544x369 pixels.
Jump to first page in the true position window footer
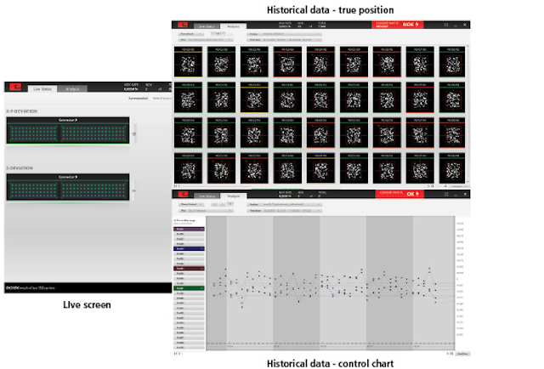point(176,186)
